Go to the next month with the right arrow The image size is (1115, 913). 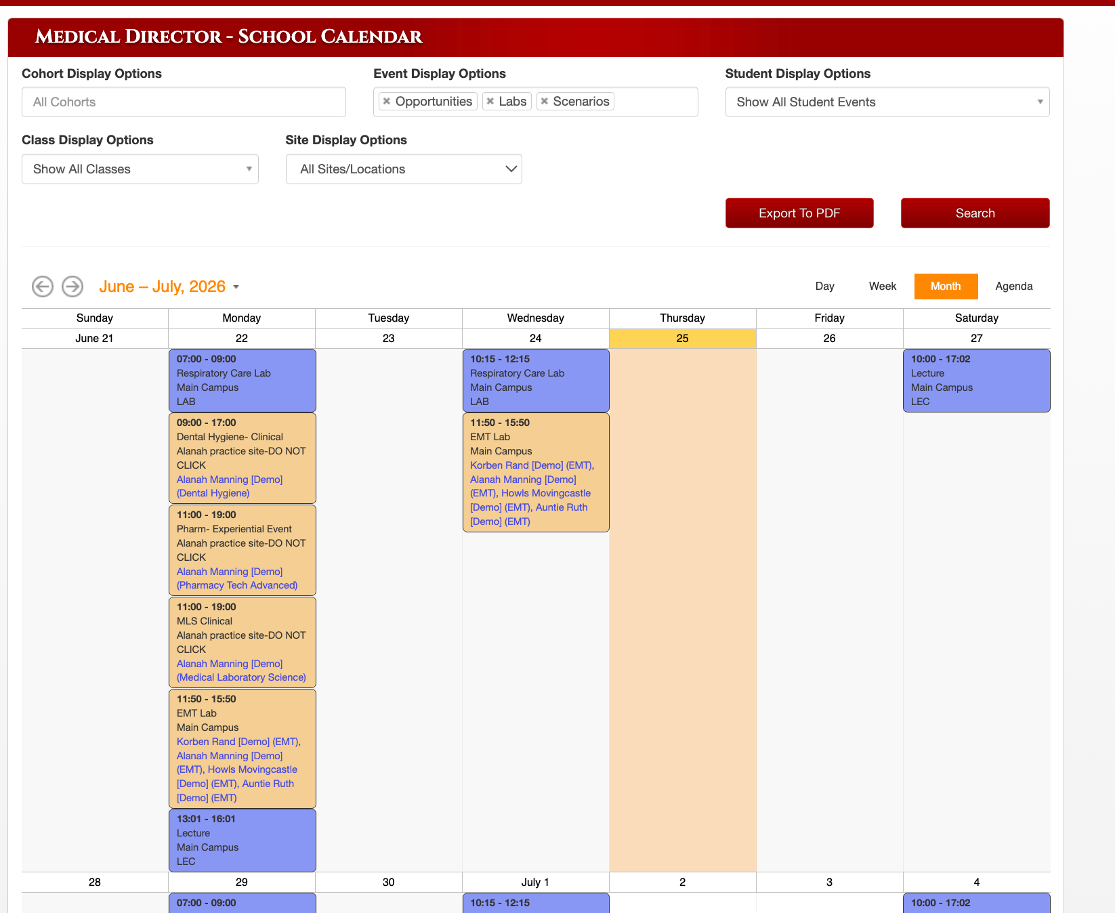coord(72,286)
